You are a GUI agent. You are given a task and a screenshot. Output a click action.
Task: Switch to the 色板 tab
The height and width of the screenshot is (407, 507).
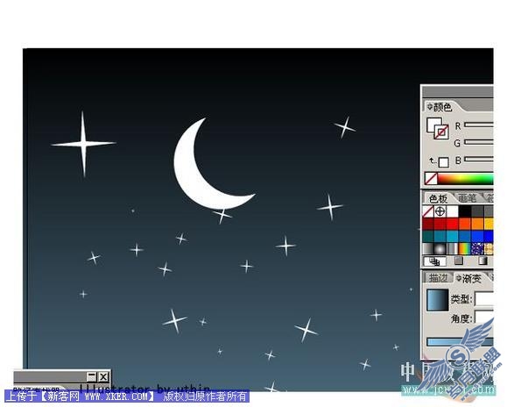pos(438,198)
